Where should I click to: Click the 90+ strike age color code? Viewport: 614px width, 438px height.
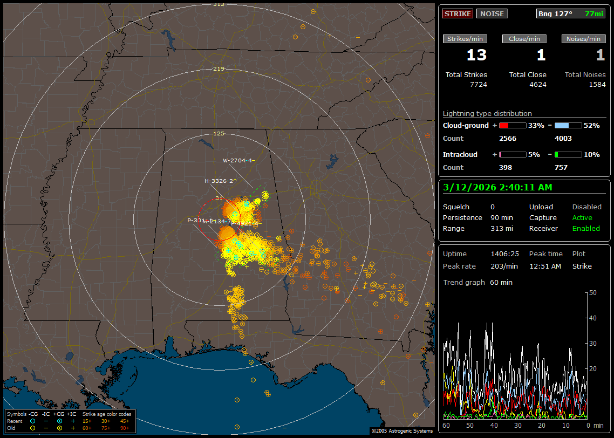[x=125, y=428]
